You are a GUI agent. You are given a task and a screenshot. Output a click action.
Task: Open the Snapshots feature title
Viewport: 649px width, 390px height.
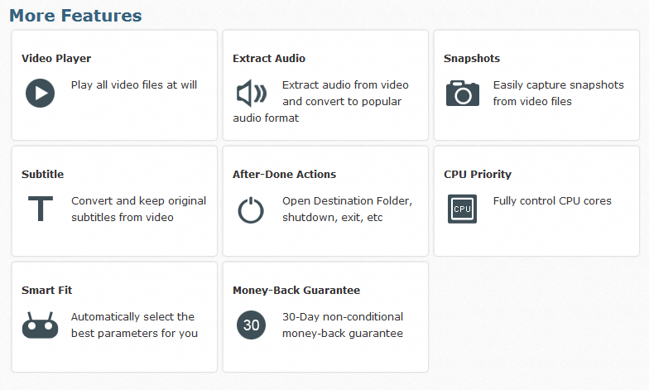472,58
